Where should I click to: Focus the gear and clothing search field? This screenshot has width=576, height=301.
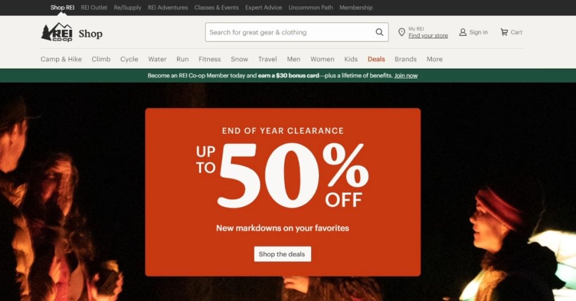point(290,32)
